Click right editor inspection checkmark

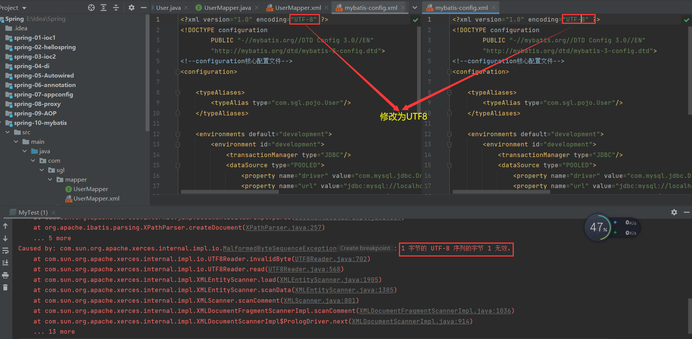click(686, 20)
